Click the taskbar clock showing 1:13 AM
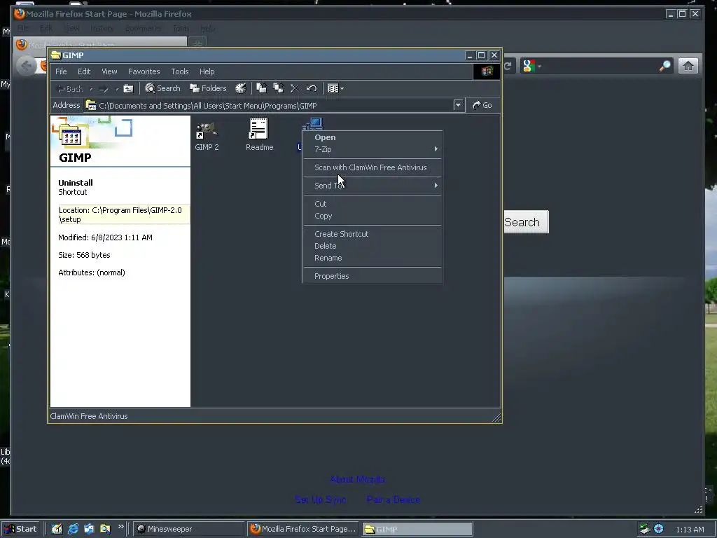 click(690, 530)
